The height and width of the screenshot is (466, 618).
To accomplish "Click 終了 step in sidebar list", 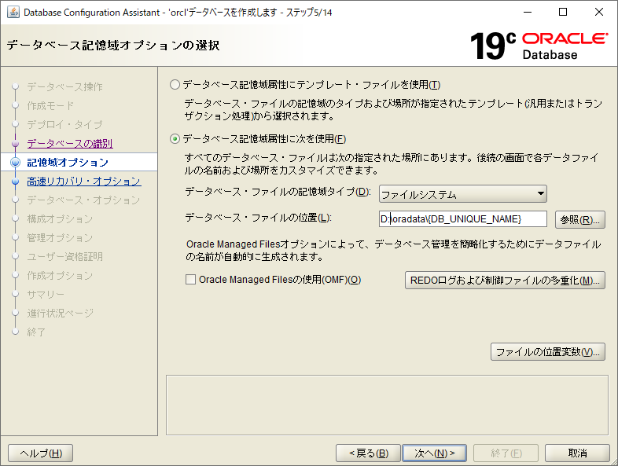I will [36, 332].
